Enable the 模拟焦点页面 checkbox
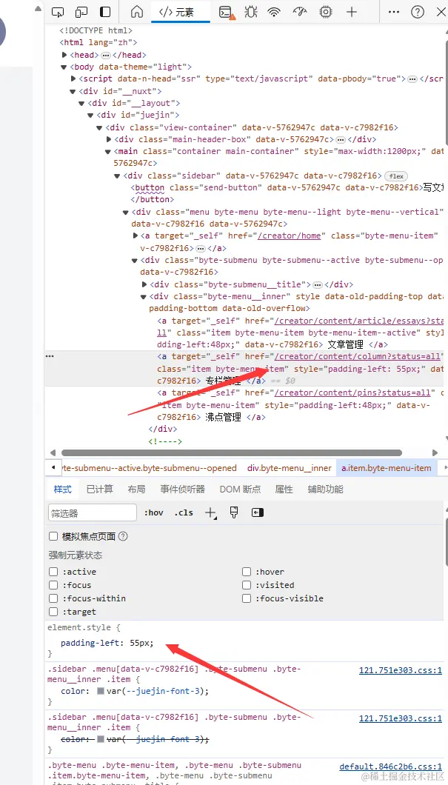 click(53, 537)
